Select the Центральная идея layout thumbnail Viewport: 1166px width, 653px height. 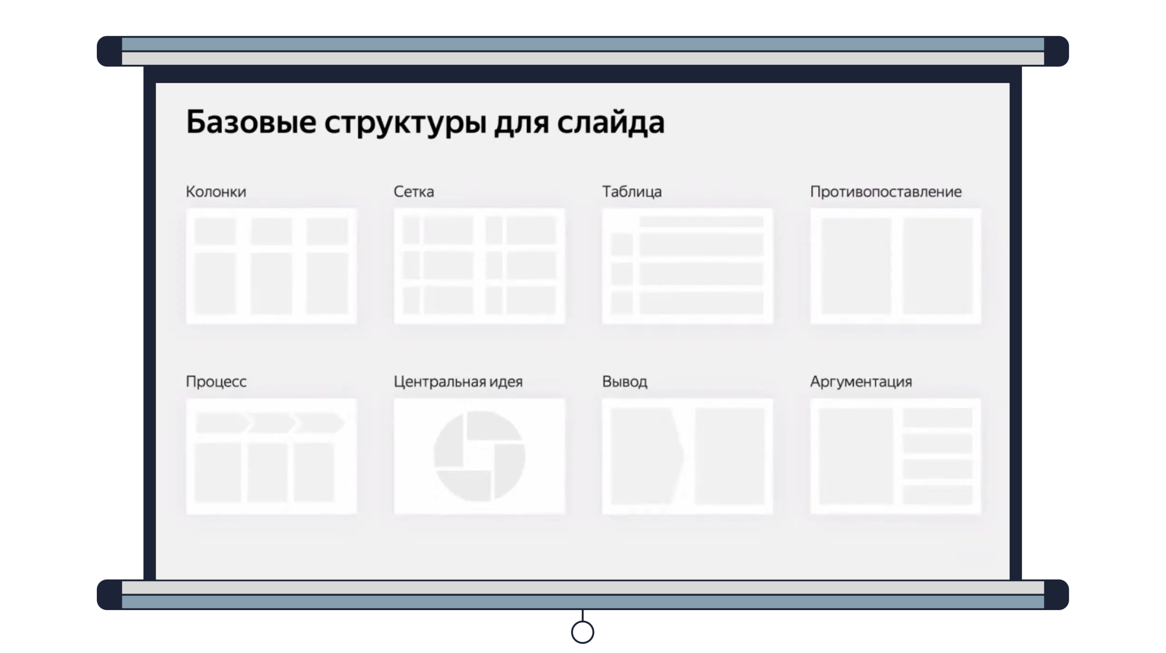[x=479, y=456]
